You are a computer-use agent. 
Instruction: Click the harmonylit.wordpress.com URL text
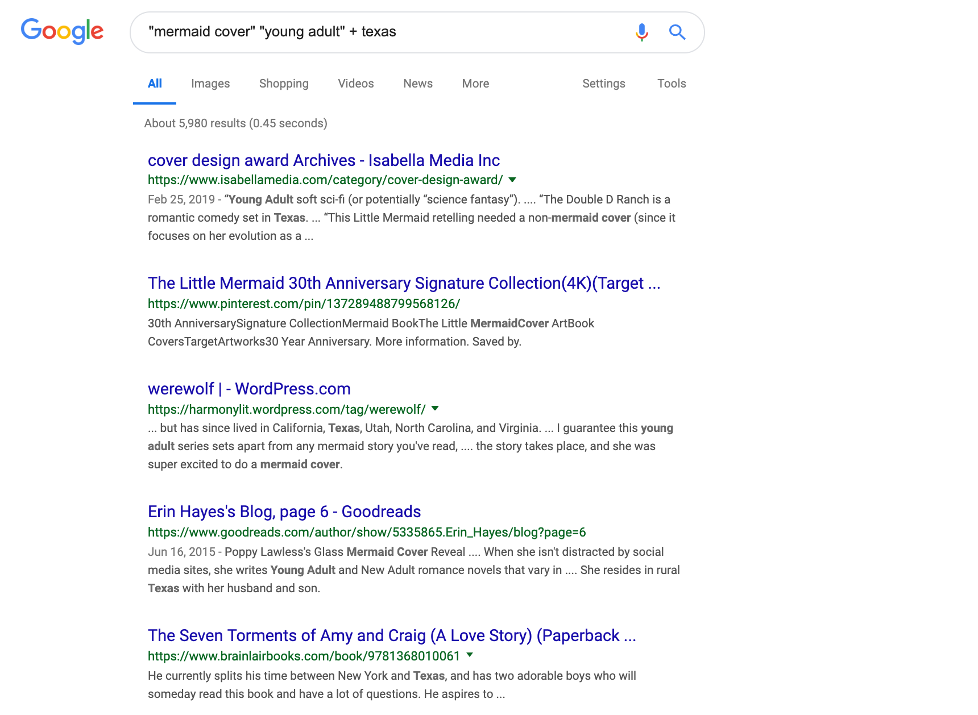pyautogui.click(x=287, y=410)
